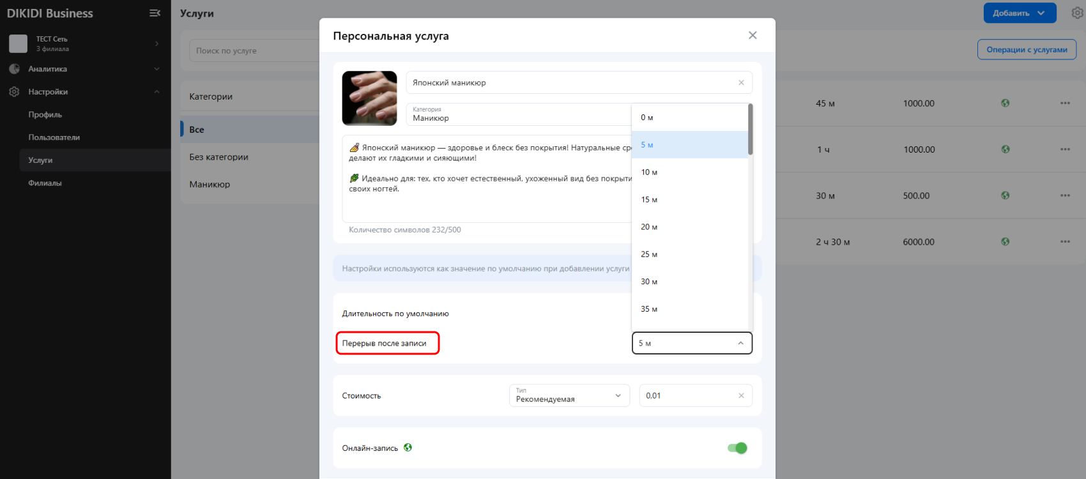
Task: Click the manicure service photo thumbnail
Action: click(x=369, y=98)
